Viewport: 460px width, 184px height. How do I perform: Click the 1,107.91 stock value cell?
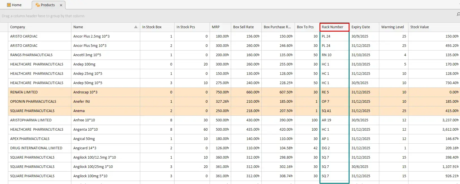pyautogui.click(x=434, y=167)
